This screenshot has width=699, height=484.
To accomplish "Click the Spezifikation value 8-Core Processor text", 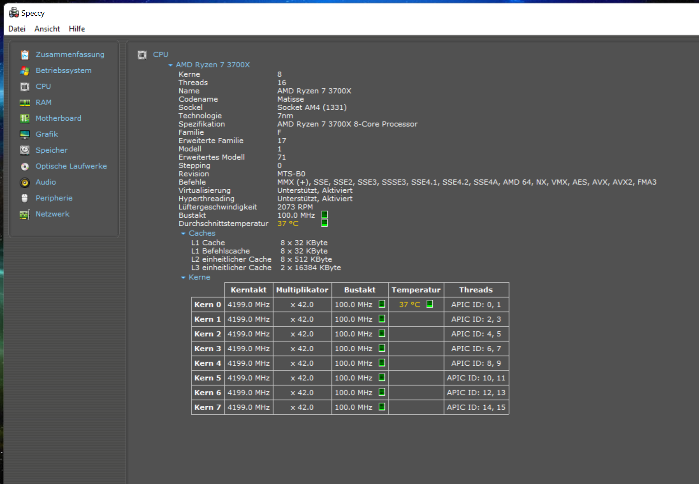I will [386, 124].
